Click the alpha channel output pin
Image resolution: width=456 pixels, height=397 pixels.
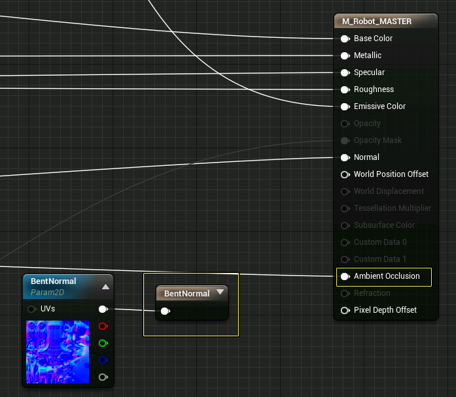103,377
